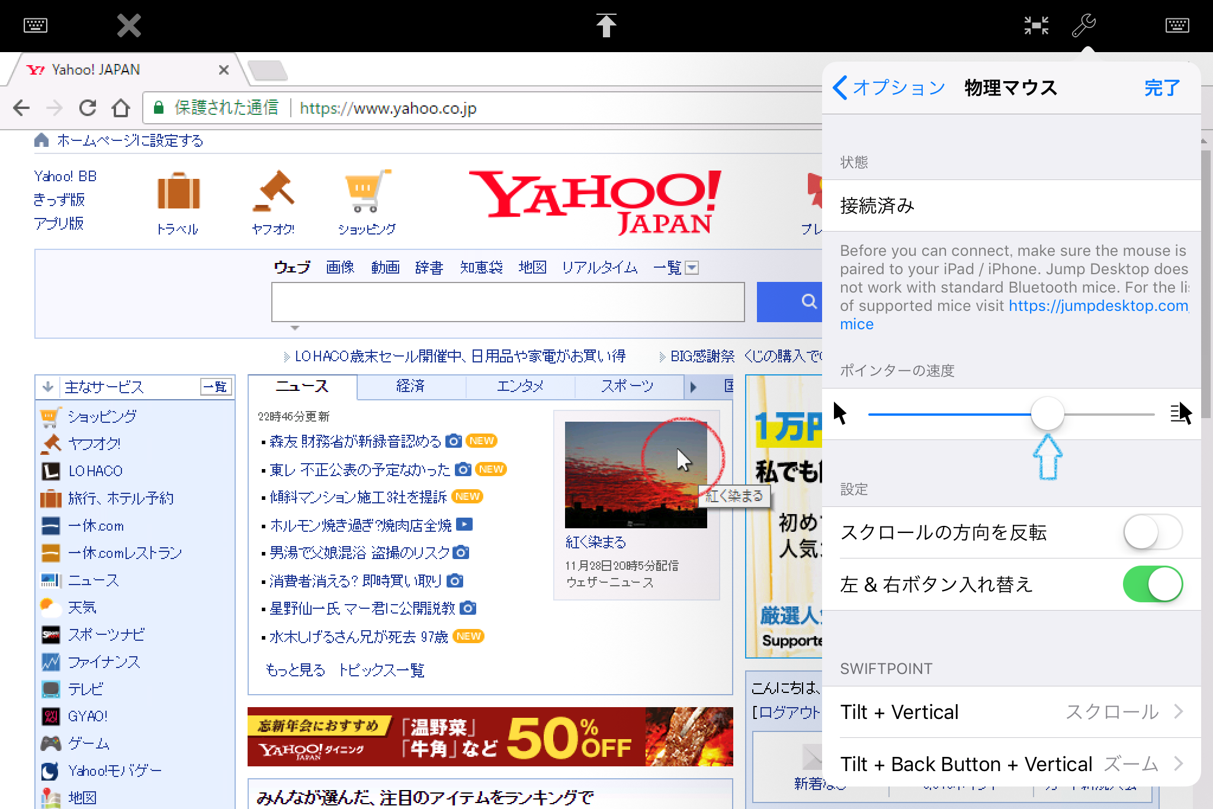
Task: Select the 経済 tab
Action: pyautogui.click(x=411, y=387)
